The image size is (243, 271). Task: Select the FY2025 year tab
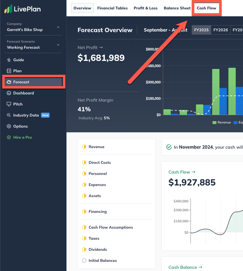point(201,30)
